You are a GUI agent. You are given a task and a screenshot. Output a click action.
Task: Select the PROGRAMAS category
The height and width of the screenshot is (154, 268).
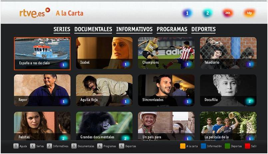click(172, 29)
